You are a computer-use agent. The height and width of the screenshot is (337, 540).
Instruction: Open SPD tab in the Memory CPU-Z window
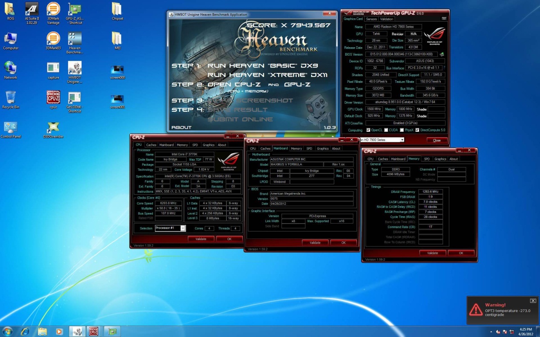(x=427, y=159)
